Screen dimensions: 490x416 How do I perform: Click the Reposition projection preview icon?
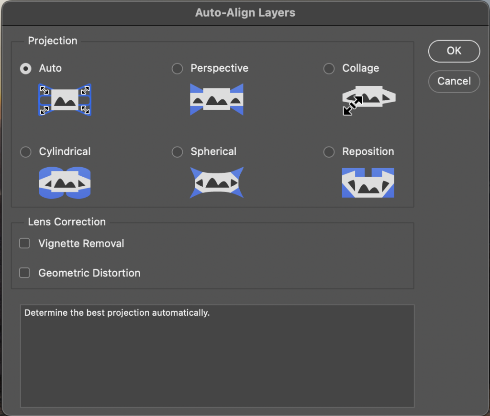pos(368,182)
